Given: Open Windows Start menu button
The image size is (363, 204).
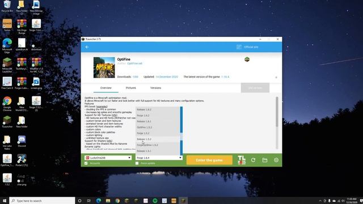Looking at the screenshot, I should click(5, 201).
